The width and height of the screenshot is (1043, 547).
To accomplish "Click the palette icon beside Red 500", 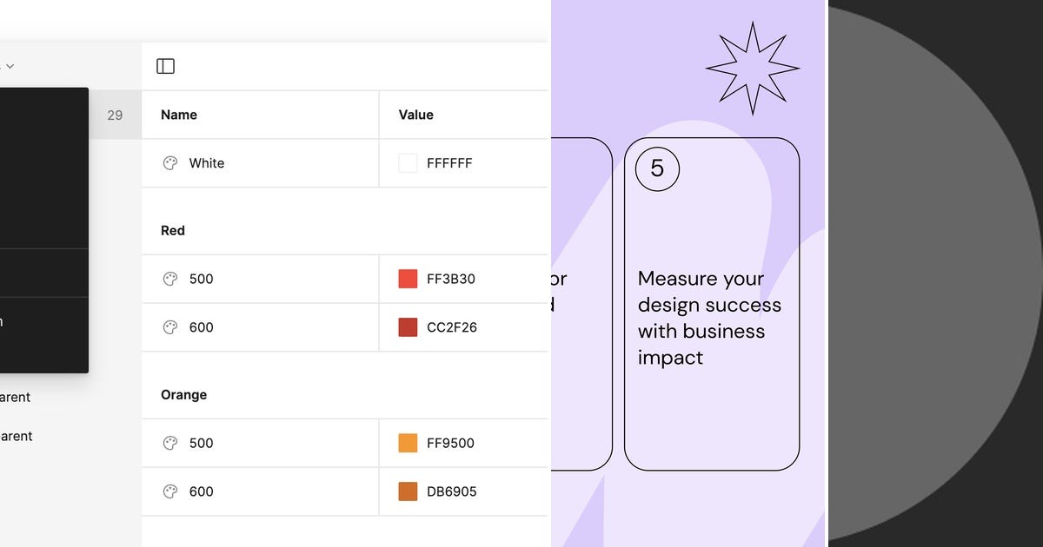I will [x=170, y=279].
